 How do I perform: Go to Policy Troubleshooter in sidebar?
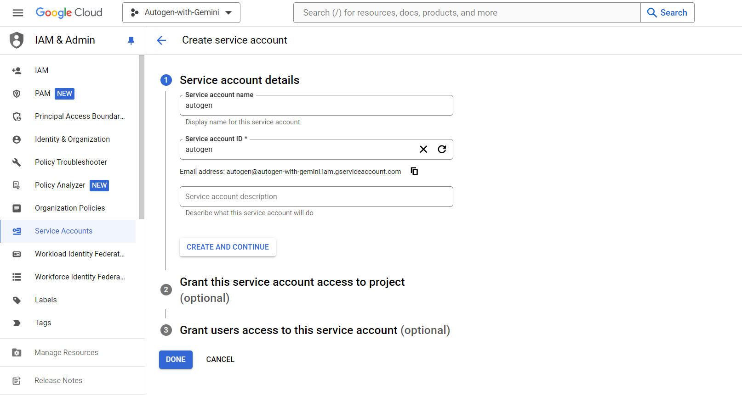coord(71,162)
